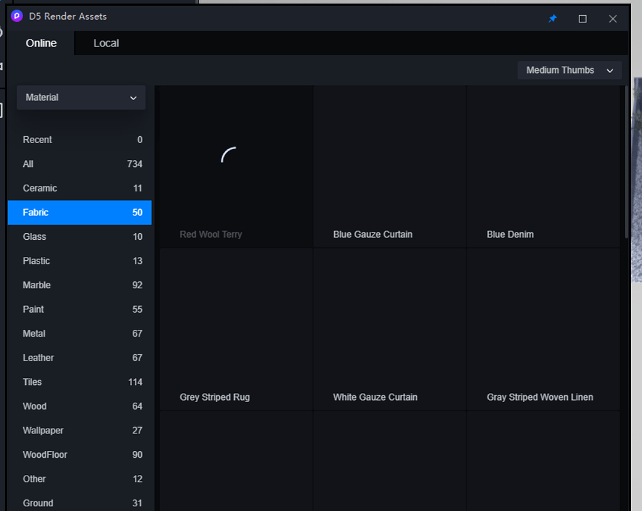Select the Other category
The image size is (642, 511).
pos(80,478)
